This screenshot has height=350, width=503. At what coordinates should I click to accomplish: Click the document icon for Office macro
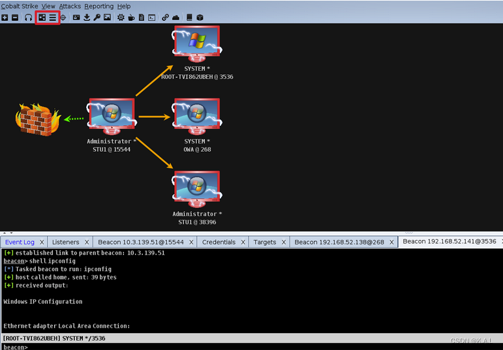[142, 18]
